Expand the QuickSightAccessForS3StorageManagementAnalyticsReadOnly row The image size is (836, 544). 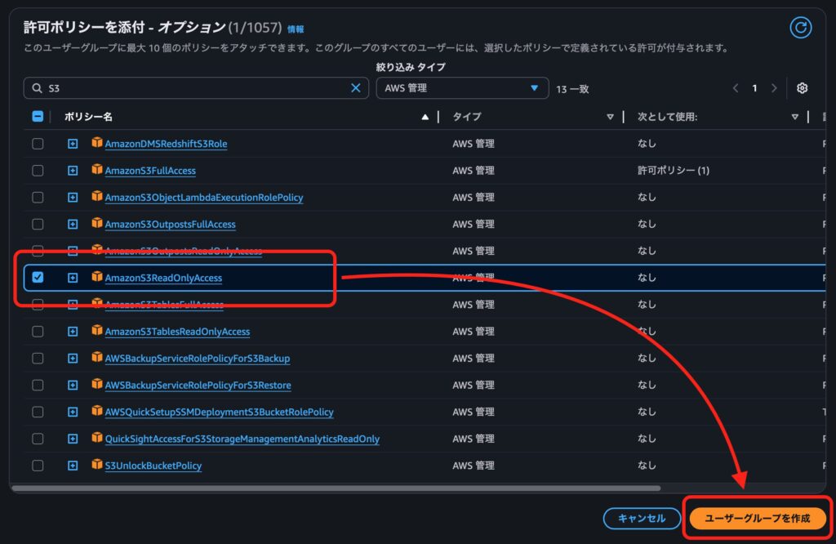click(73, 439)
